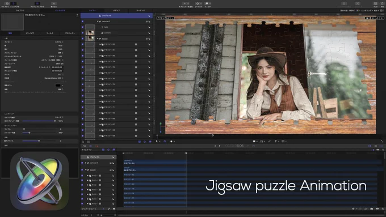Viewport: 386px width, 217px height.
Task: Switch to the Layers tab
Action: point(93,11)
